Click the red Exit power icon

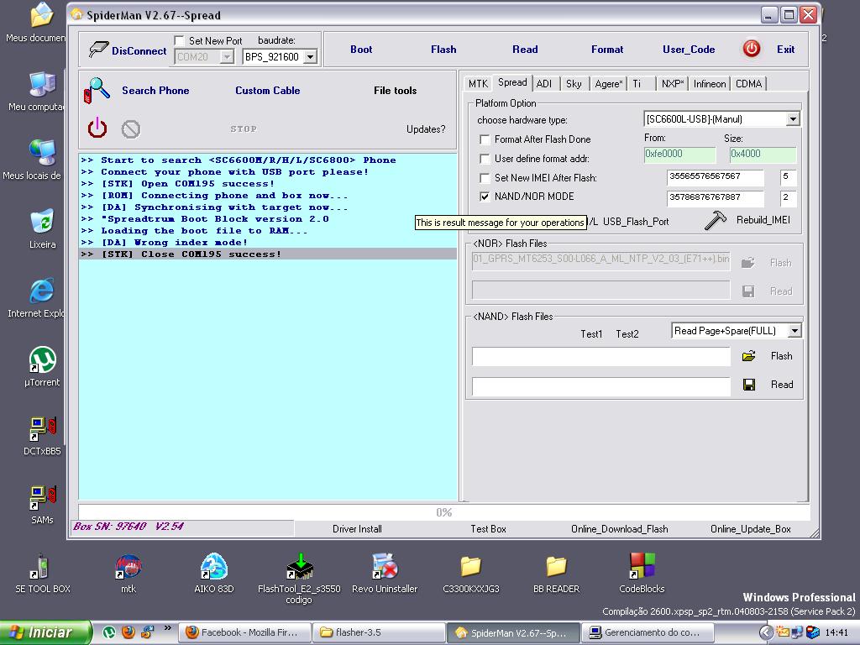coord(752,49)
